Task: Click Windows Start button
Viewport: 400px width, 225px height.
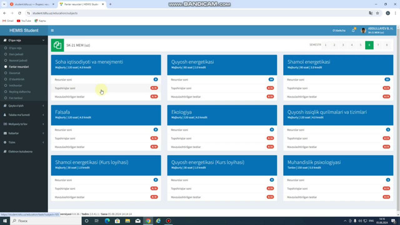Action: tap(4, 221)
